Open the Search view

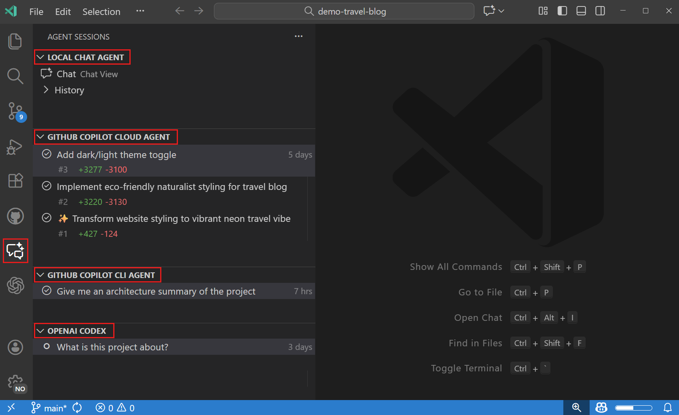click(x=15, y=76)
